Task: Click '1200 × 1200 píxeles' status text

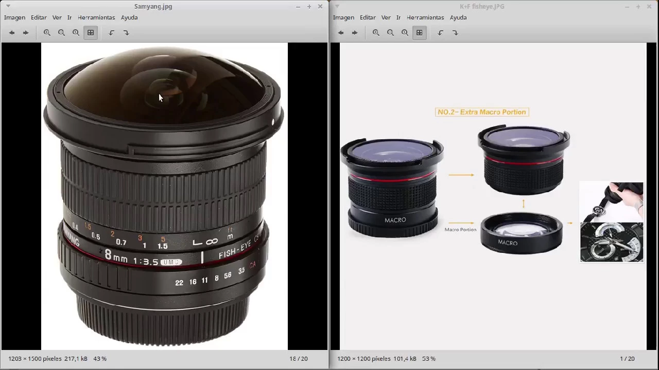Action: 364,359
